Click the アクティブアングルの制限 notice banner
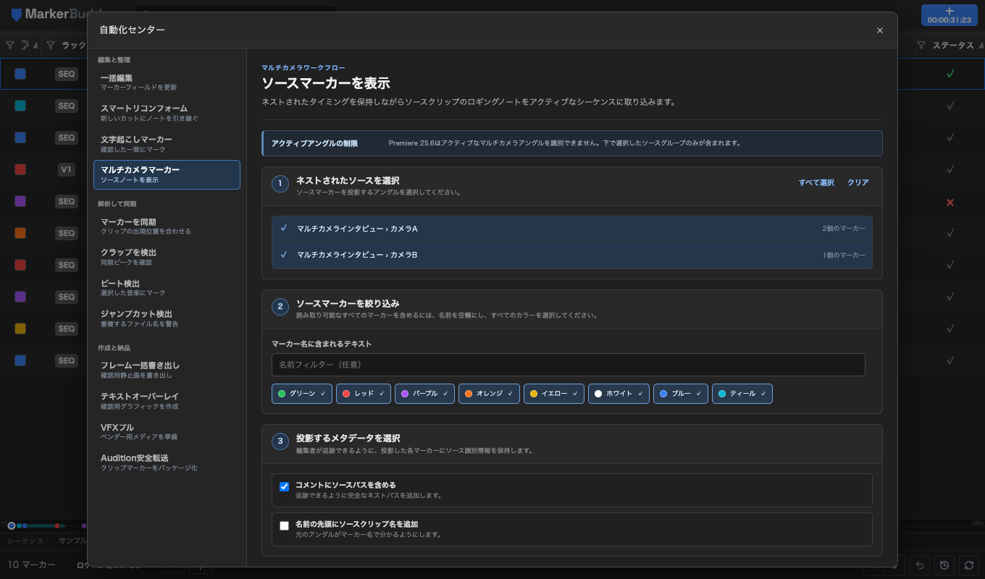 (572, 143)
